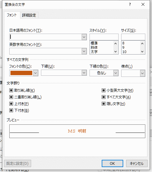Click the size list down arrow
The image size is (152, 172).
(x=142, y=51)
